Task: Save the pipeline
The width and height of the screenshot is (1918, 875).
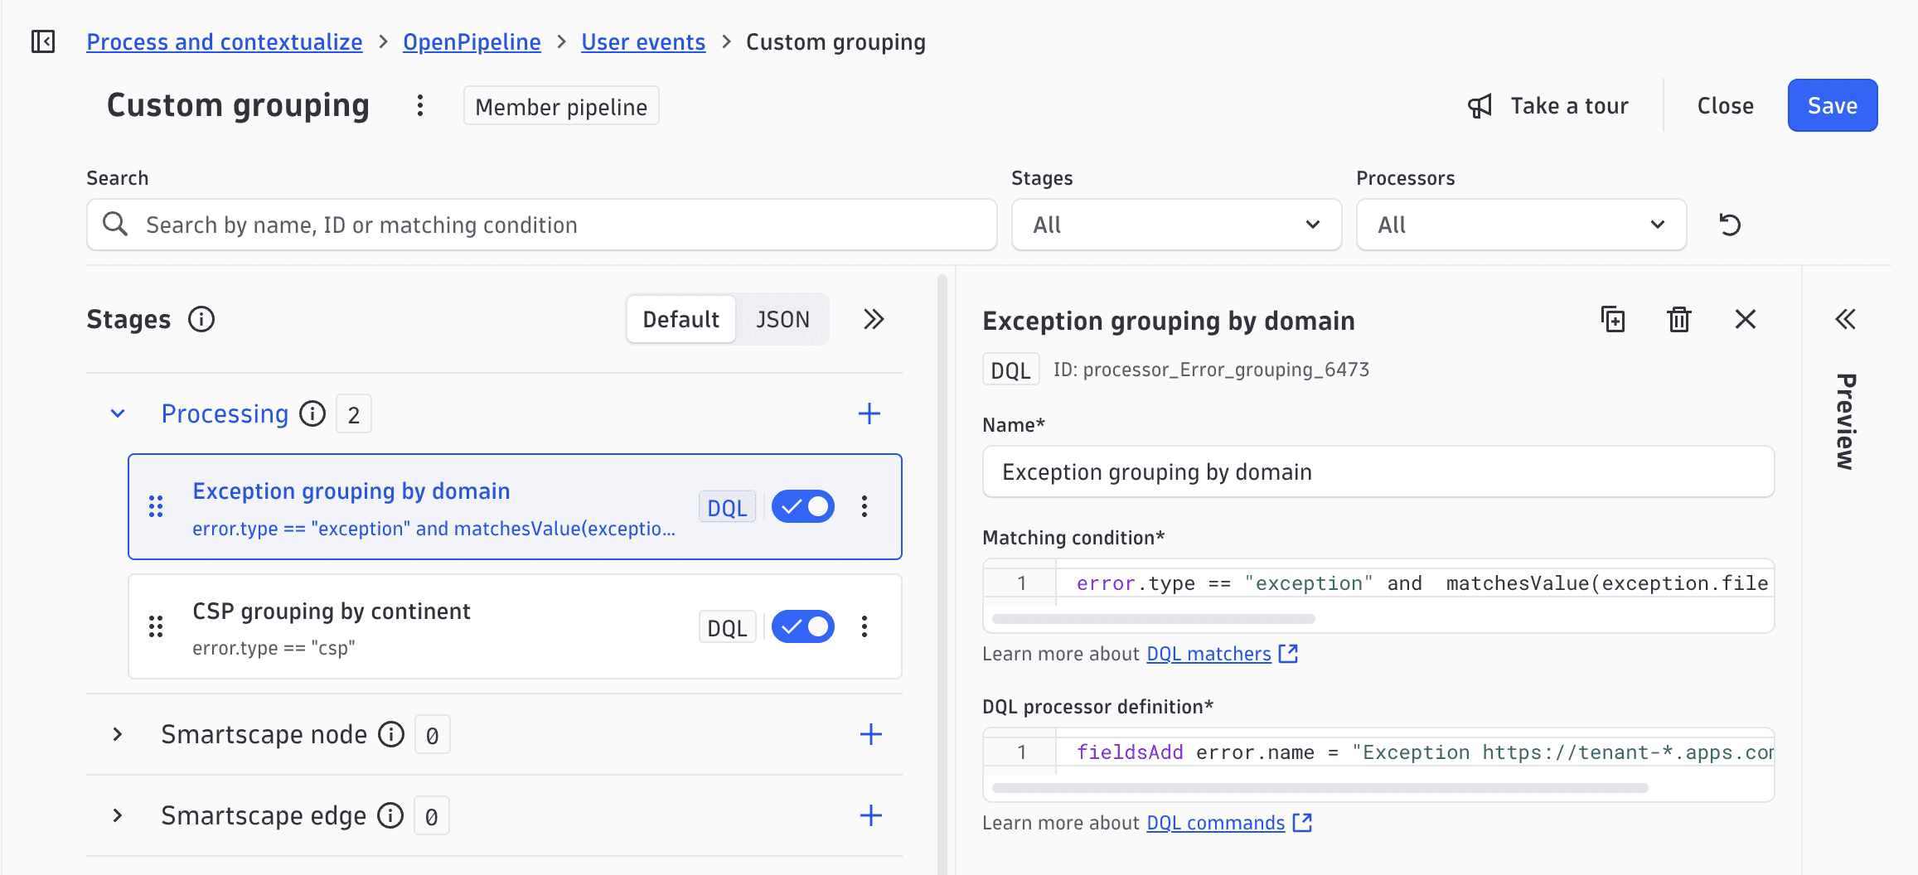Action: point(1833,105)
